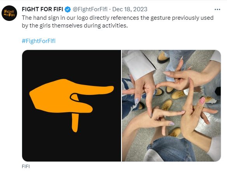
Task: Click the light-purple fingernail in the photo
Action: click(x=172, y=124)
